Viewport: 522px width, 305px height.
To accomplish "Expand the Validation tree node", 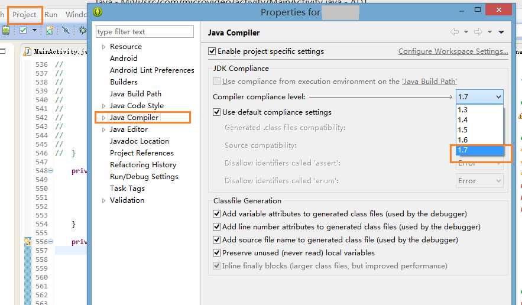I will (x=103, y=200).
